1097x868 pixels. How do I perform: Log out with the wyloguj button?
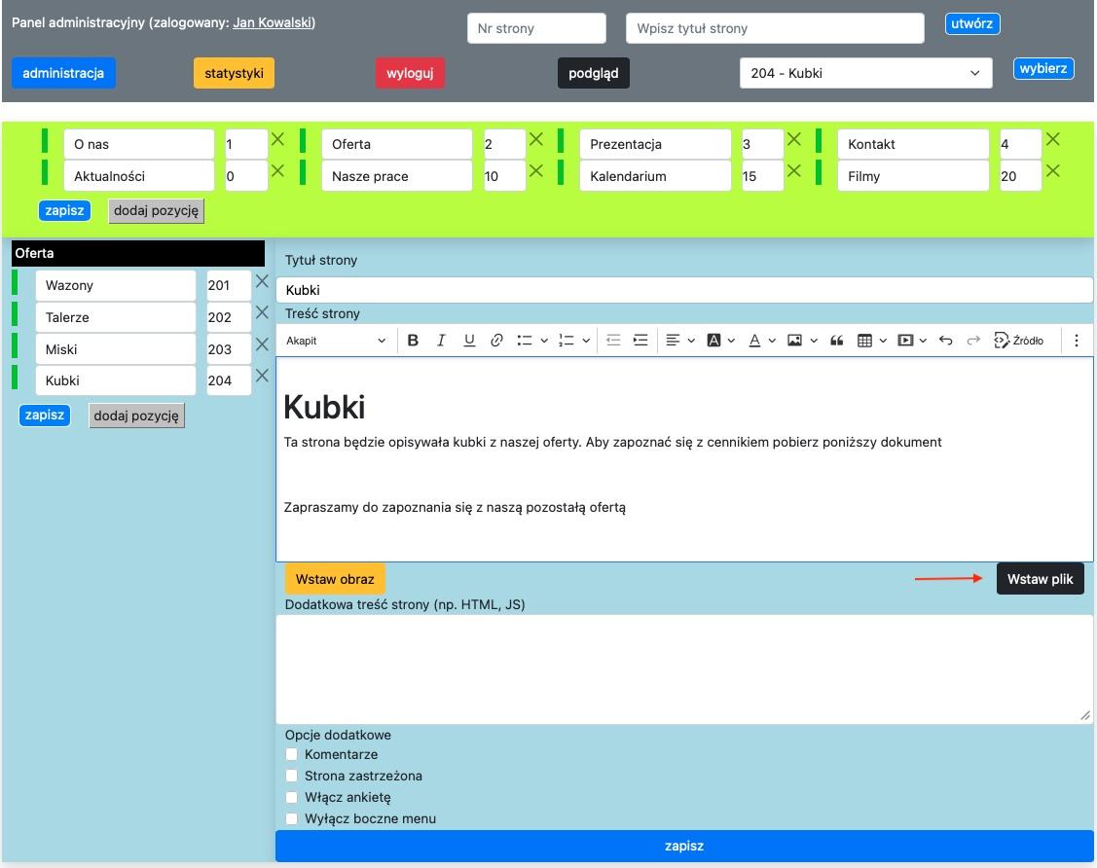click(410, 73)
